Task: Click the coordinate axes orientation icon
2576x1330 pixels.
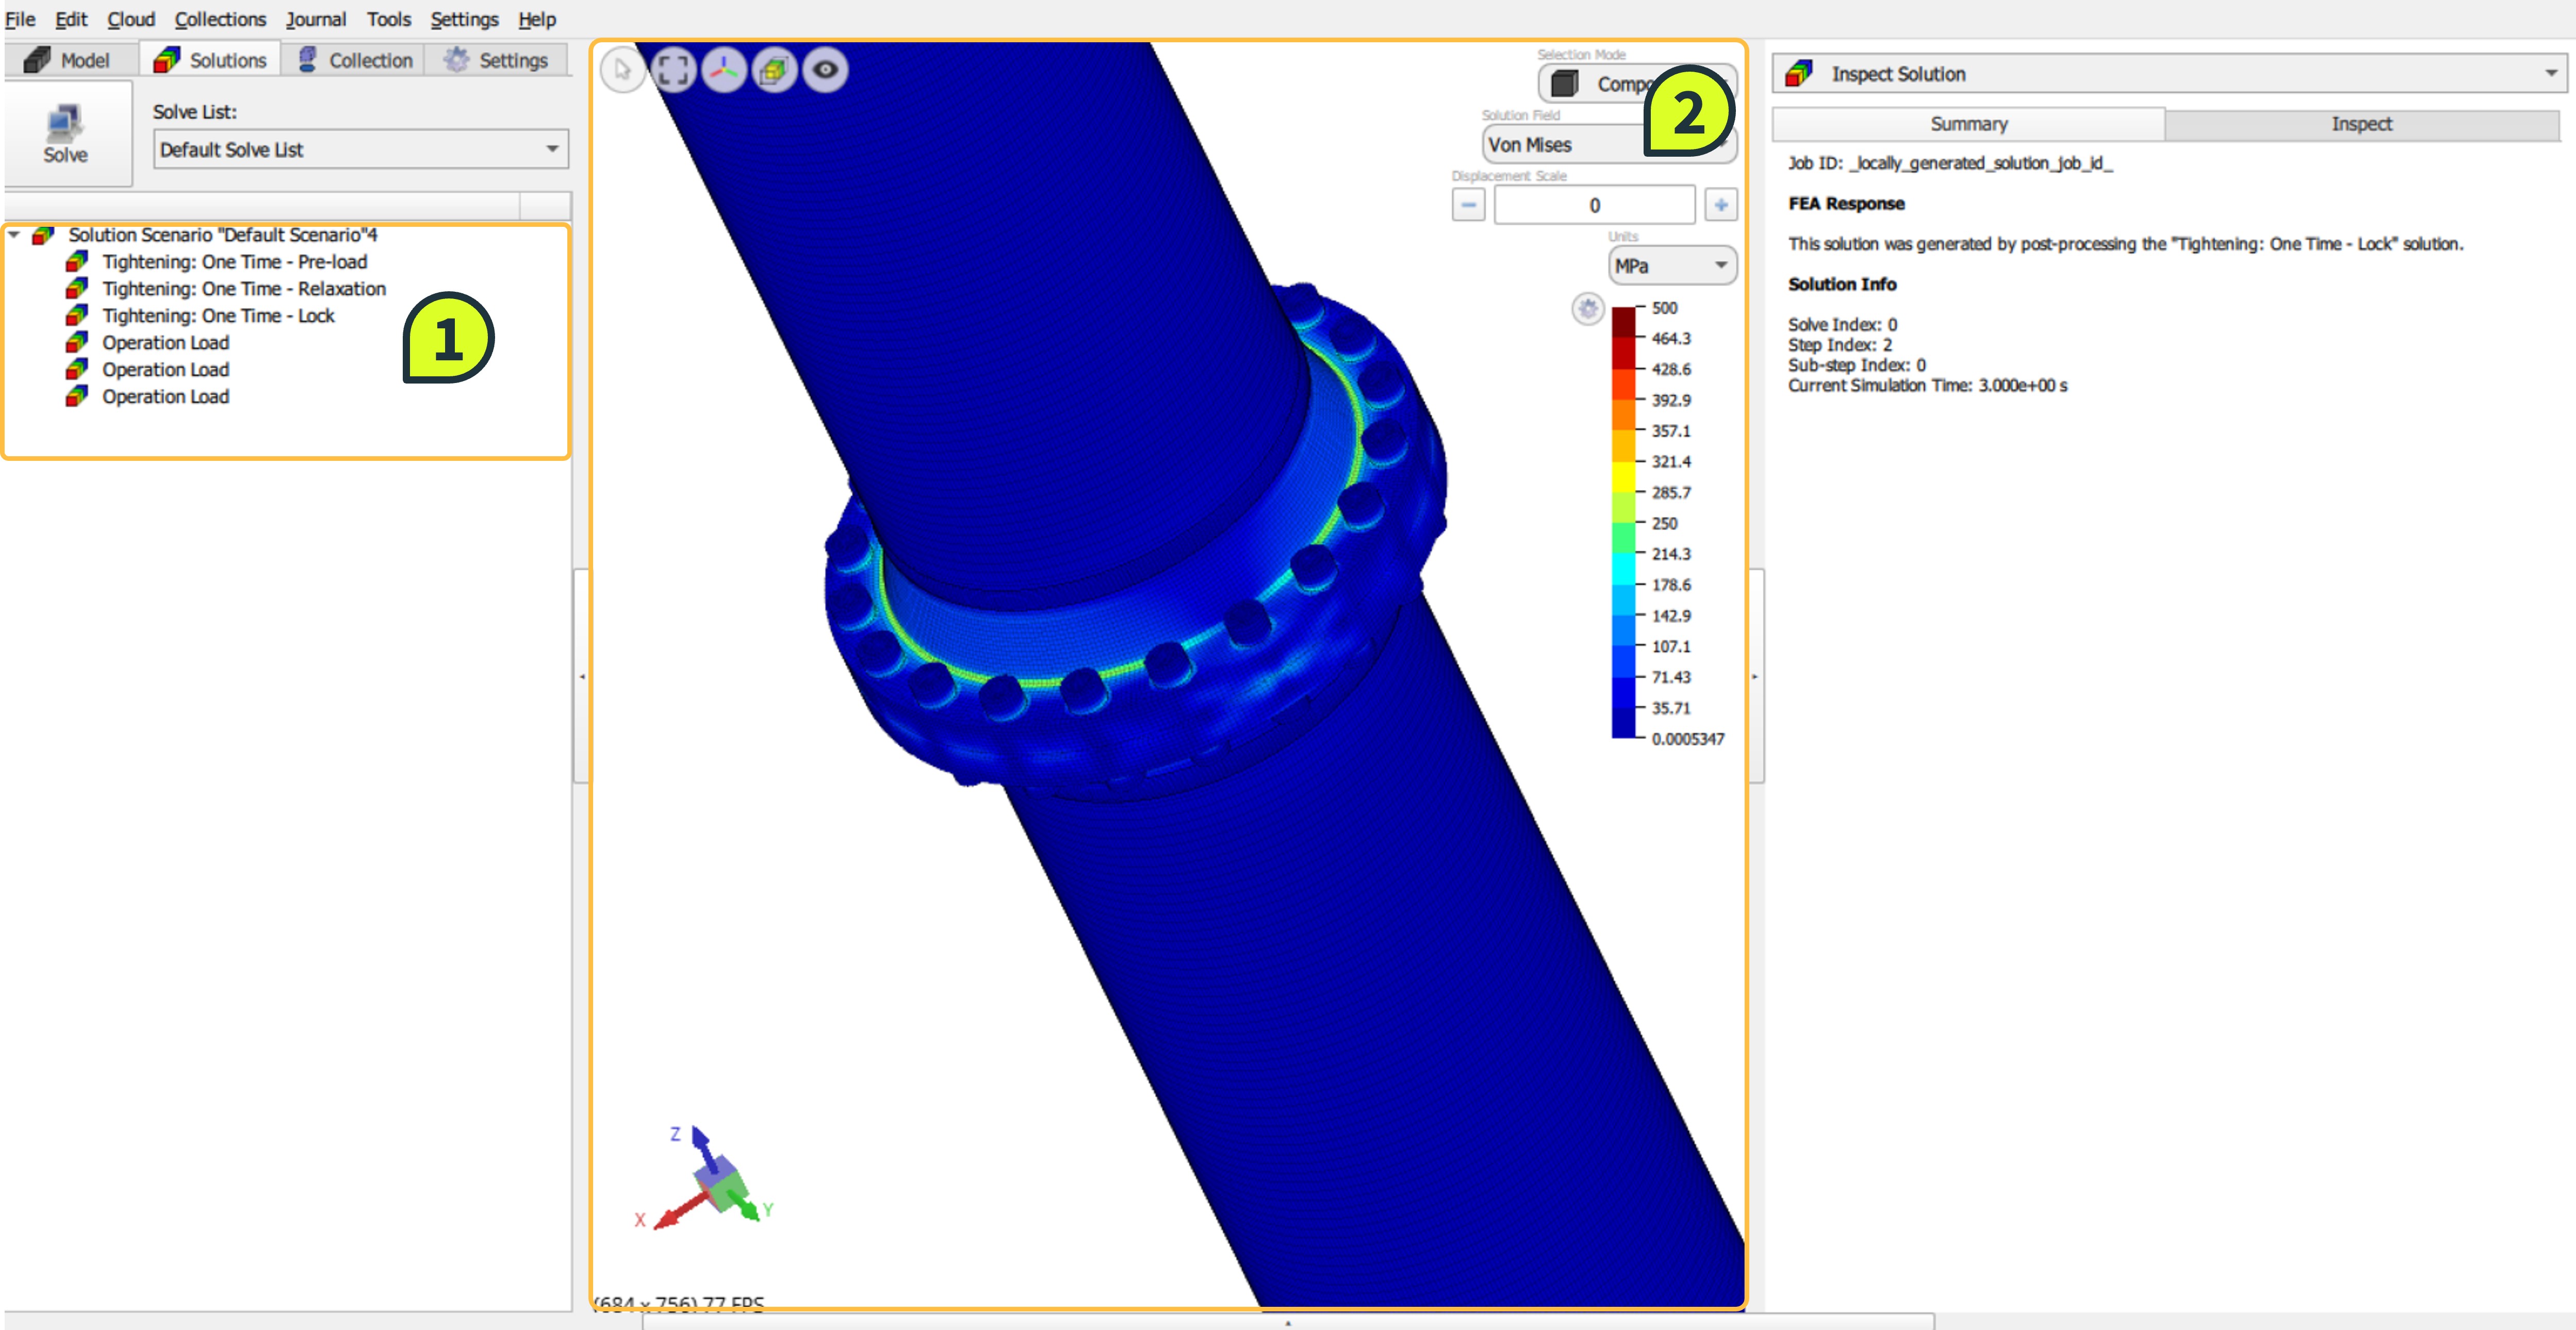Action: click(x=724, y=70)
